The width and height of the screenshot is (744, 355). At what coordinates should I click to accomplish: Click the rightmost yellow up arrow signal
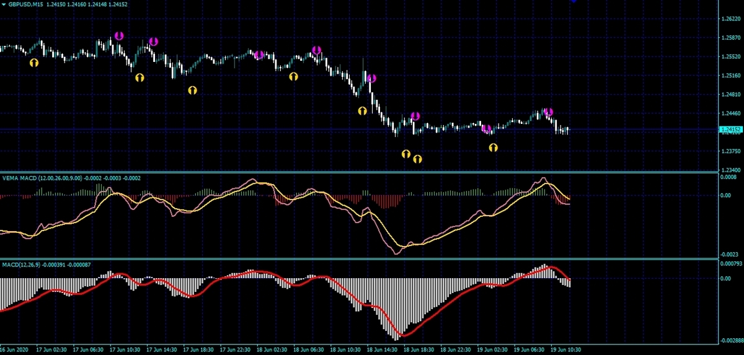click(494, 147)
